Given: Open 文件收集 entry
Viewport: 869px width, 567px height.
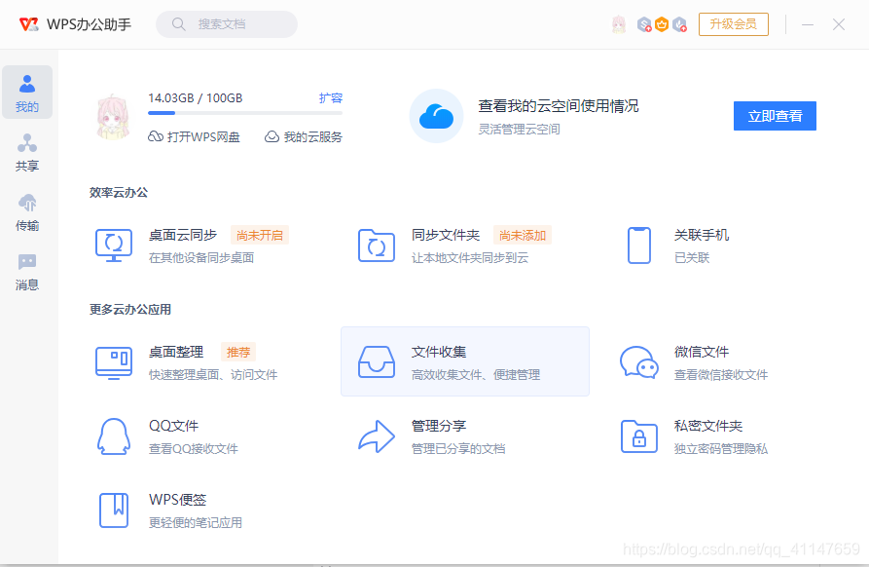Looking at the screenshot, I should (465, 361).
